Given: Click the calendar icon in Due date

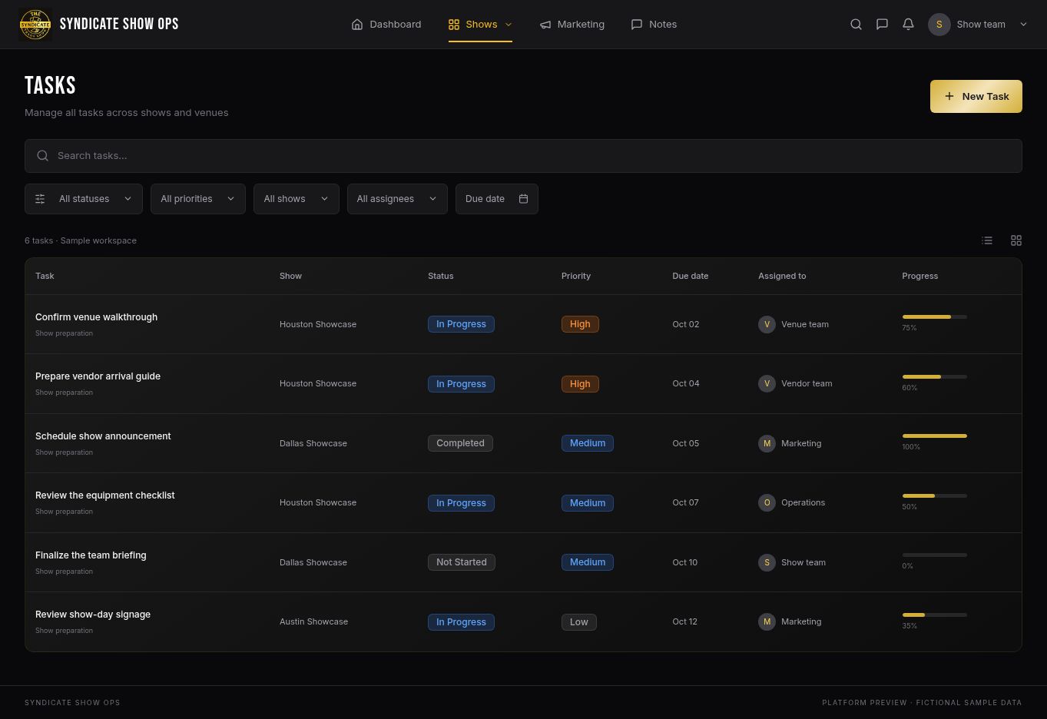Looking at the screenshot, I should click(x=523, y=199).
